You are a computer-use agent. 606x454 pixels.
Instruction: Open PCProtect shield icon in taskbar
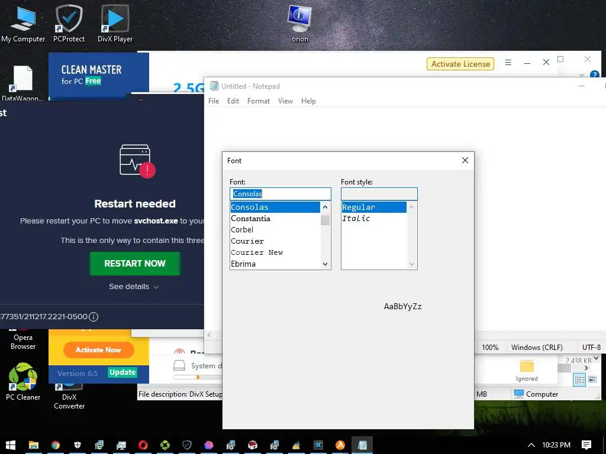[x=187, y=445]
